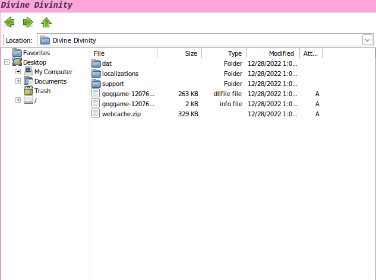
Task: Sort by Size column header
Action: pyautogui.click(x=179, y=53)
